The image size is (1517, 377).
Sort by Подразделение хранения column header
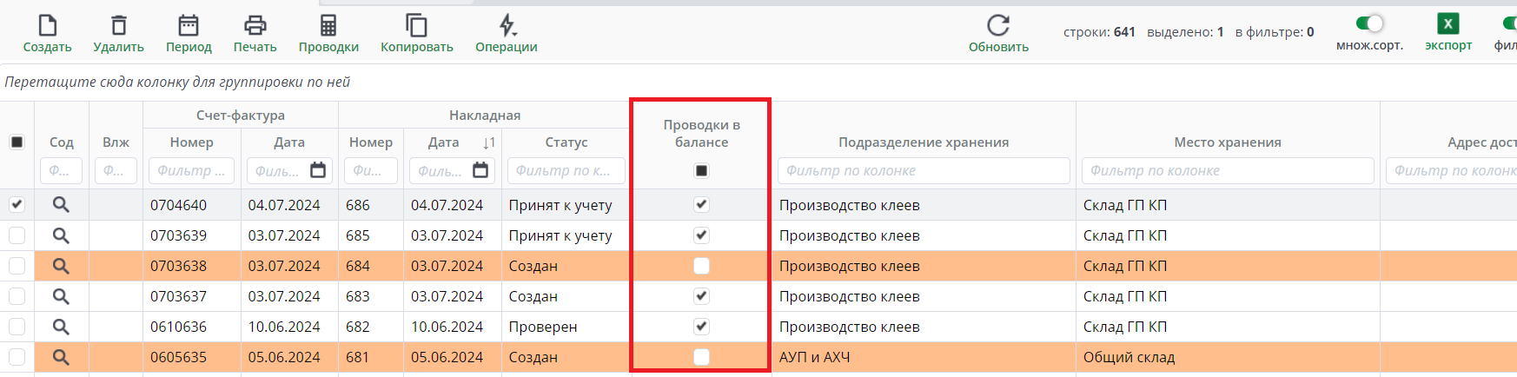[923, 142]
